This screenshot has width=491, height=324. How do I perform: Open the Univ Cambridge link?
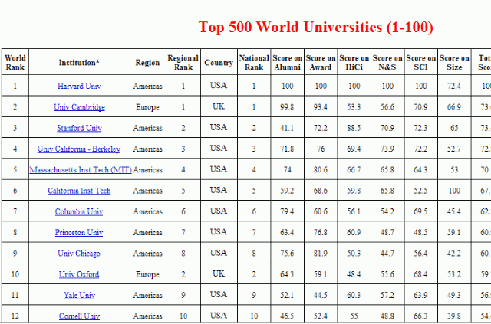(x=79, y=107)
